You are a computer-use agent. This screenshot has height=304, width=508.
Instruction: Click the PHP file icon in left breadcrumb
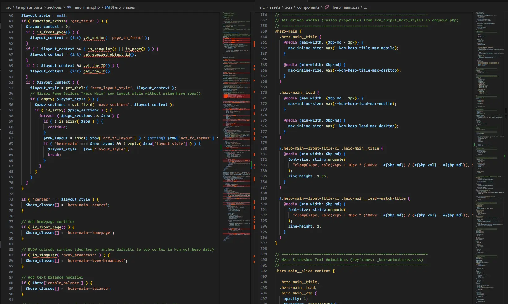(69, 7)
